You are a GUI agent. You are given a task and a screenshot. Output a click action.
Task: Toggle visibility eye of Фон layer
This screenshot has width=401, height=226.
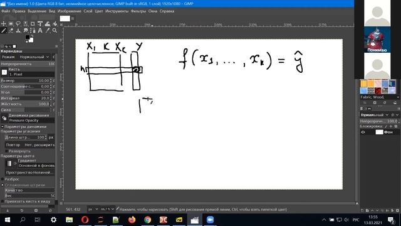[x=363, y=132]
